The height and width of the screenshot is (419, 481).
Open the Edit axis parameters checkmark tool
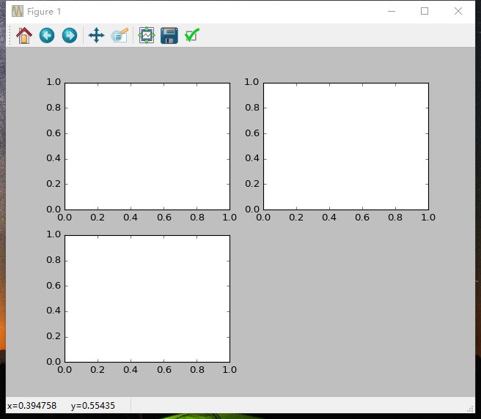coord(192,36)
